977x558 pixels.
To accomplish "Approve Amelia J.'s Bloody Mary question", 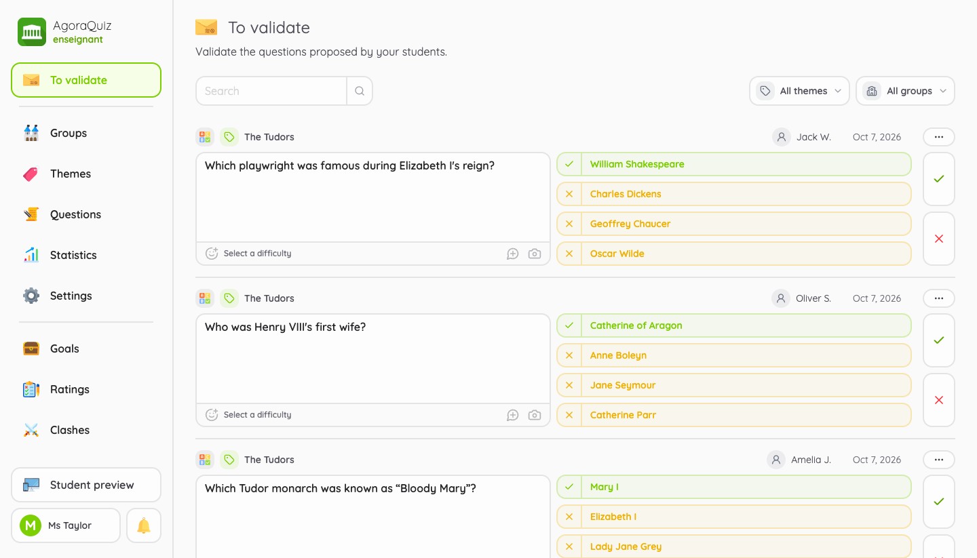I will pyautogui.click(x=939, y=502).
